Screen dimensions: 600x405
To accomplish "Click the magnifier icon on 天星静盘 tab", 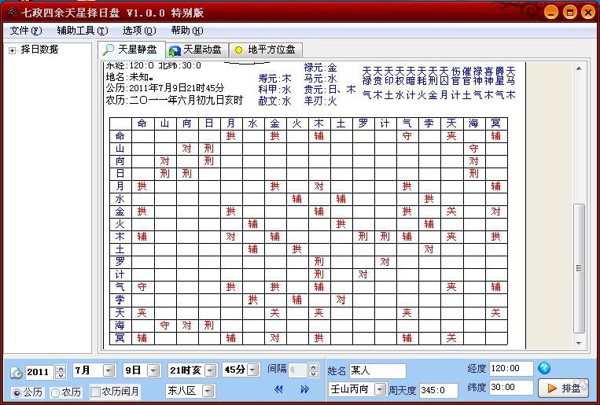I will click(109, 50).
